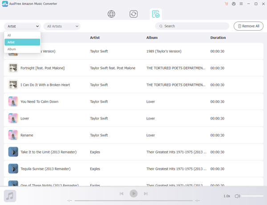Switch to the converting list tab

tap(133, 14)
